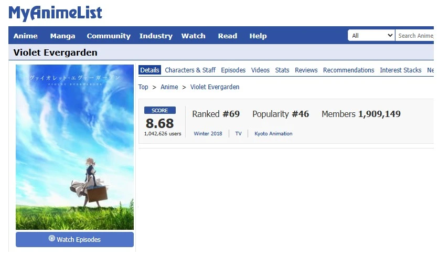
Task: Open the Manga menu
Action: point(62,36)
